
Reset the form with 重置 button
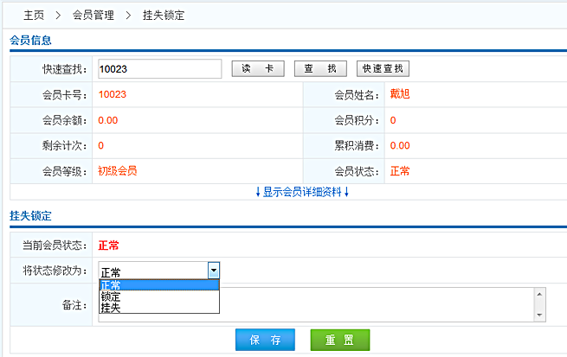pyautogui.click(x=339, y=340)
